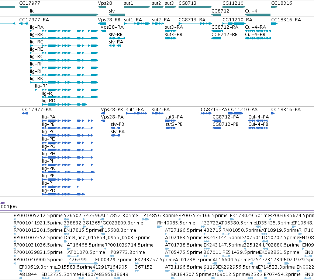Select the lig gene bar

64,15
